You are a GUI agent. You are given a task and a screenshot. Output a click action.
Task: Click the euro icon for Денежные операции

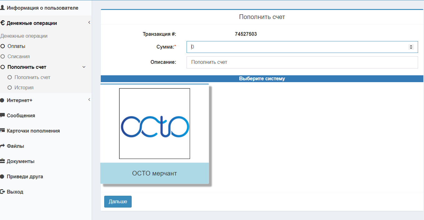[2, 23]
